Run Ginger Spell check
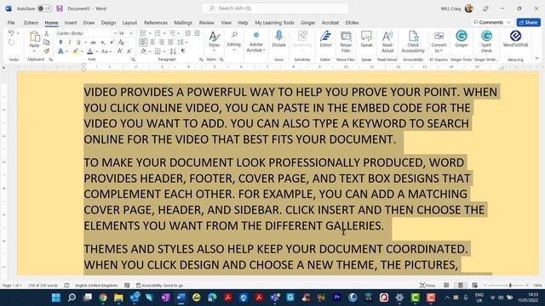This screenshot has height=306, width=545. pos(486,42)
